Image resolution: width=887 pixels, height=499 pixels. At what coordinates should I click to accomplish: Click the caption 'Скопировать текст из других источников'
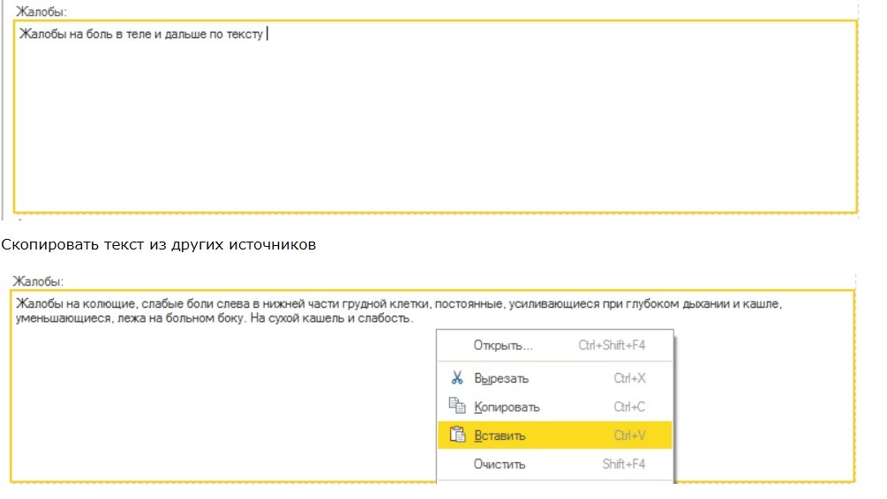coord(158,245)
